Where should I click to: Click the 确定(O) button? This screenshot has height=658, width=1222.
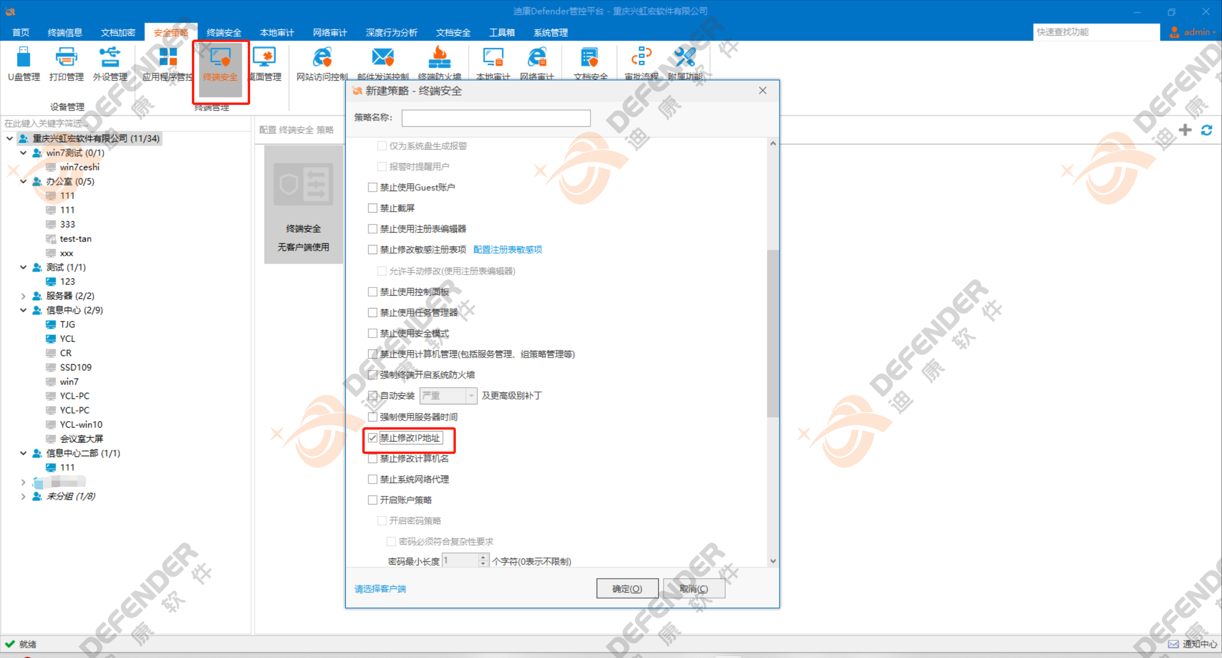(x=627, y=588)
